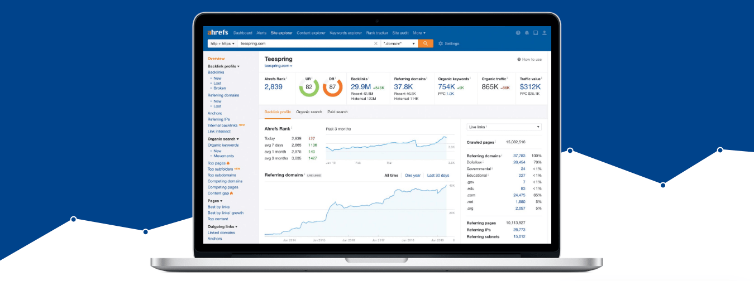
Task: Open Content explorer in top navigation
Action: tap(312, 33)
